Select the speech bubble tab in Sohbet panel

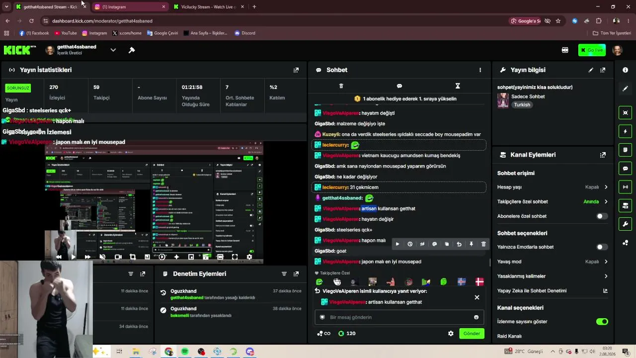click(x=399, y=86)
